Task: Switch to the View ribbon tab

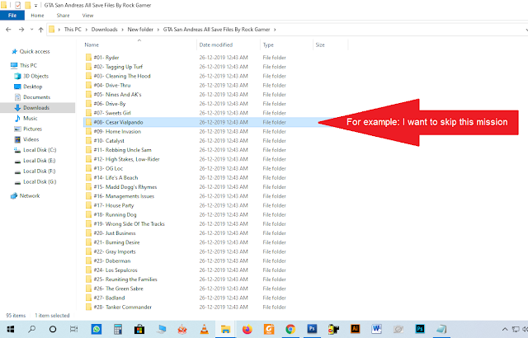Action: coord(87,16)
